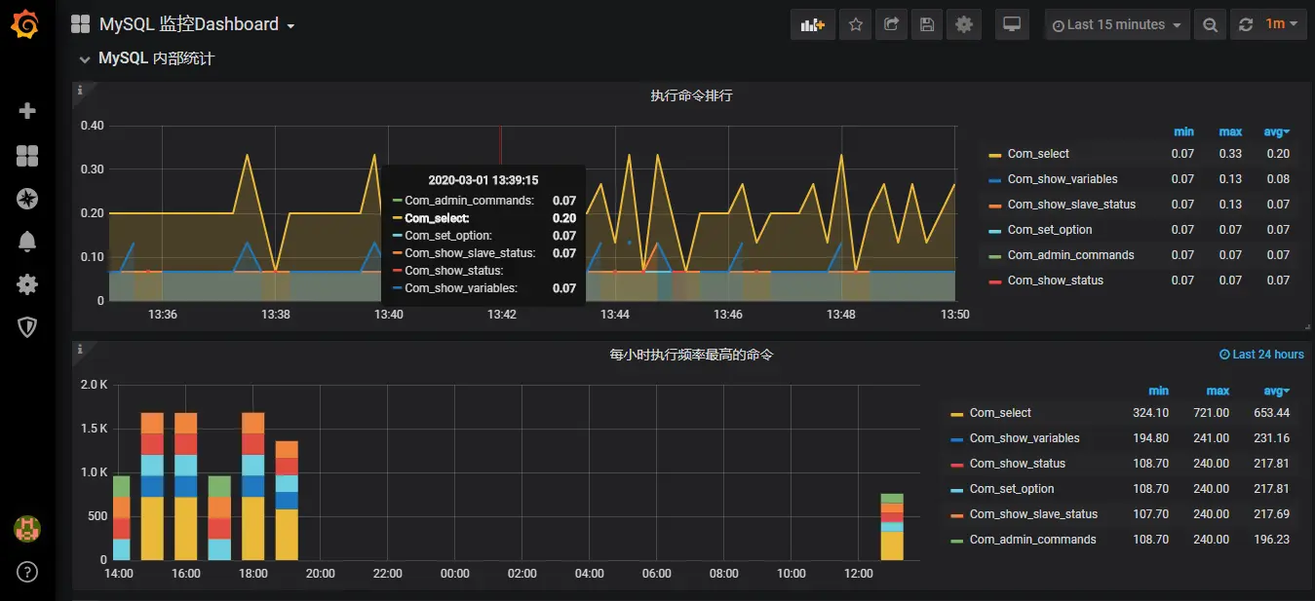
Task: Click the Share dashboard icon
Action: pyautogui.click(x=891, y=25)
